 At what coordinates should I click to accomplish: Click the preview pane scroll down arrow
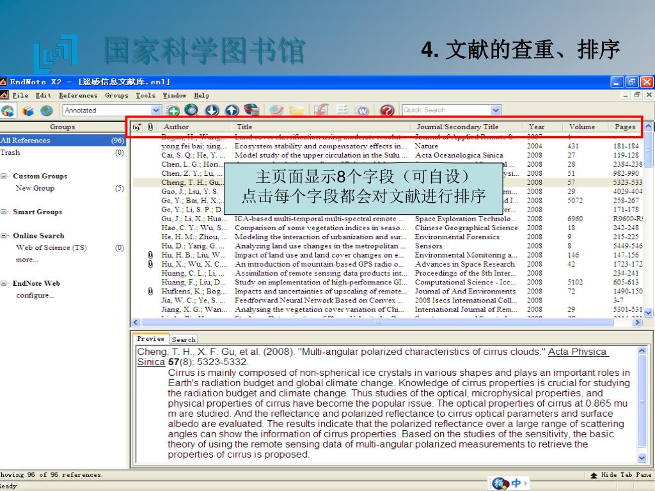642,458
